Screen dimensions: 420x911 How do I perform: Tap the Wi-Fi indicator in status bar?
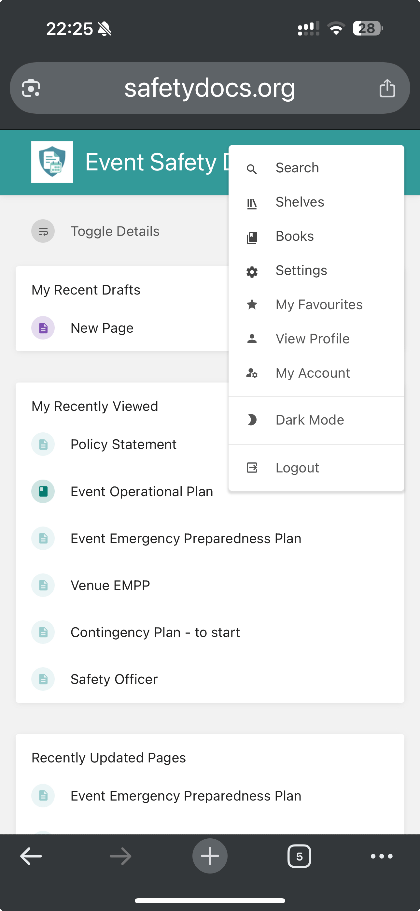[x=336, y=28]
